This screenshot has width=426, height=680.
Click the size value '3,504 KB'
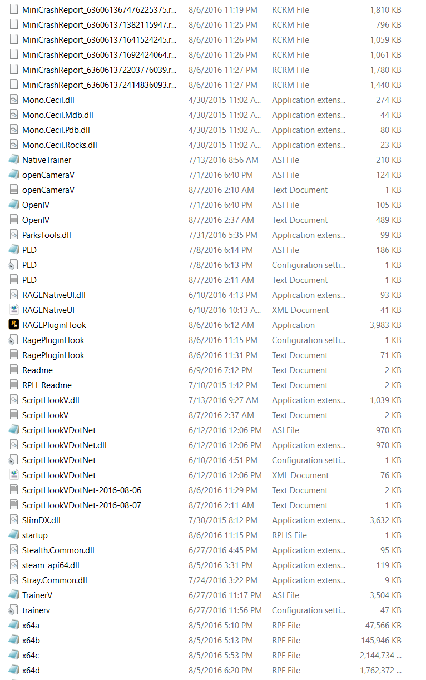coord(385,595)
